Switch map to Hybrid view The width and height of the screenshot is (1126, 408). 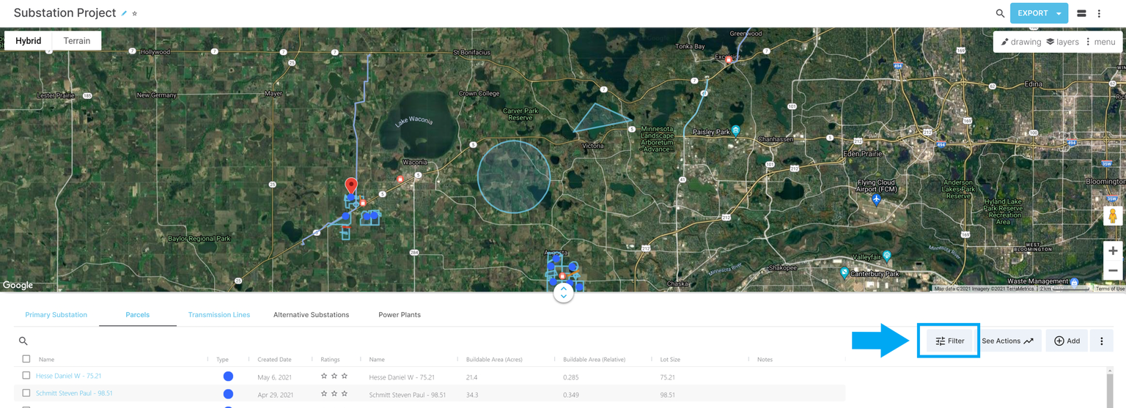(x=29, y=40)
